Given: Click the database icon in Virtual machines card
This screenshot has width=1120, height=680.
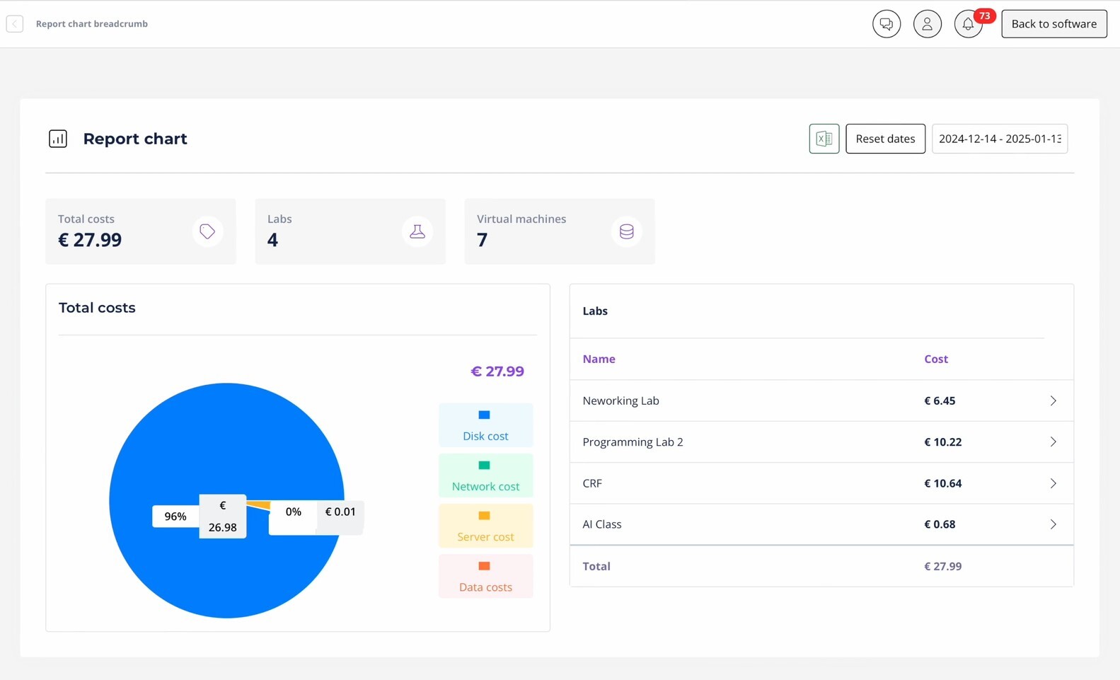Looking at the screenshot, I should click(x=627, y=231).
